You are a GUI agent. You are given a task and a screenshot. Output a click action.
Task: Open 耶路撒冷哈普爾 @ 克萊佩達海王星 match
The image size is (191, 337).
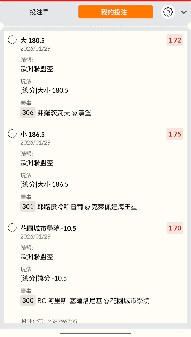pos(87,207)
